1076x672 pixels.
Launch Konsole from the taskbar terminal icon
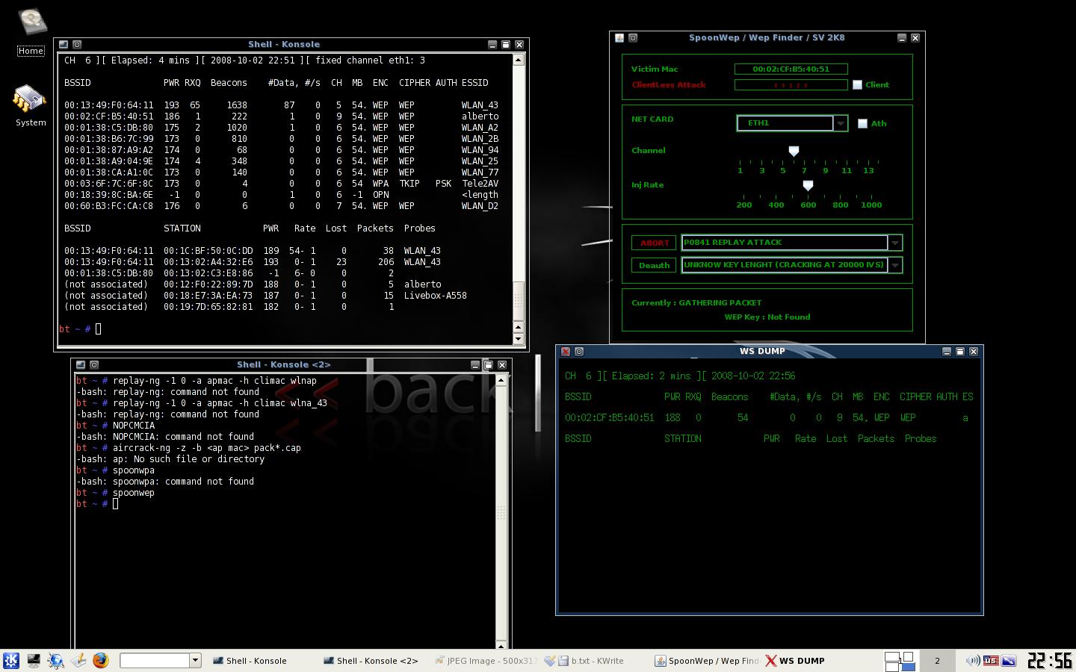34,661
